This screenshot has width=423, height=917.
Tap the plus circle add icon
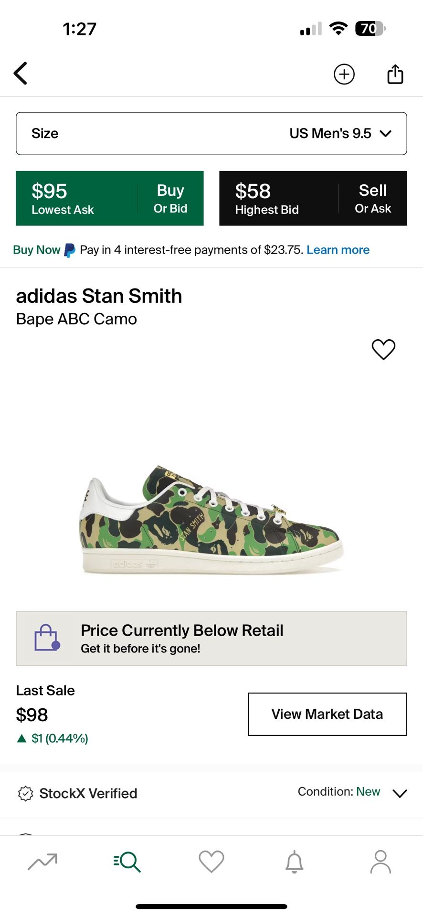[x=344, y=74]
